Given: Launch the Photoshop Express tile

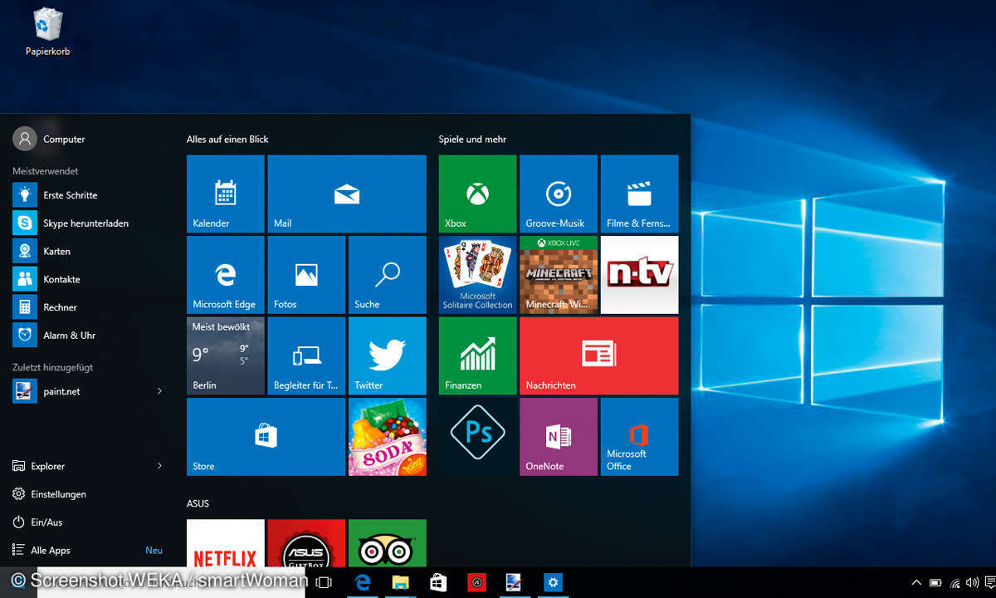Looking at the screenshot, I should (x=477, y=437).
